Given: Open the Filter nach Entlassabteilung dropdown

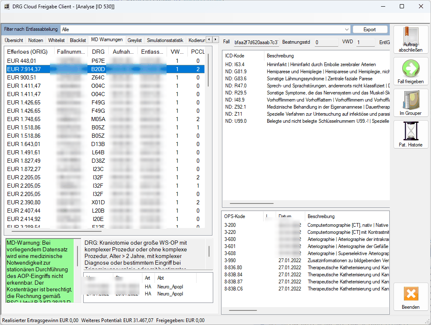Looking at the screenshot, I should coord(205,30).
